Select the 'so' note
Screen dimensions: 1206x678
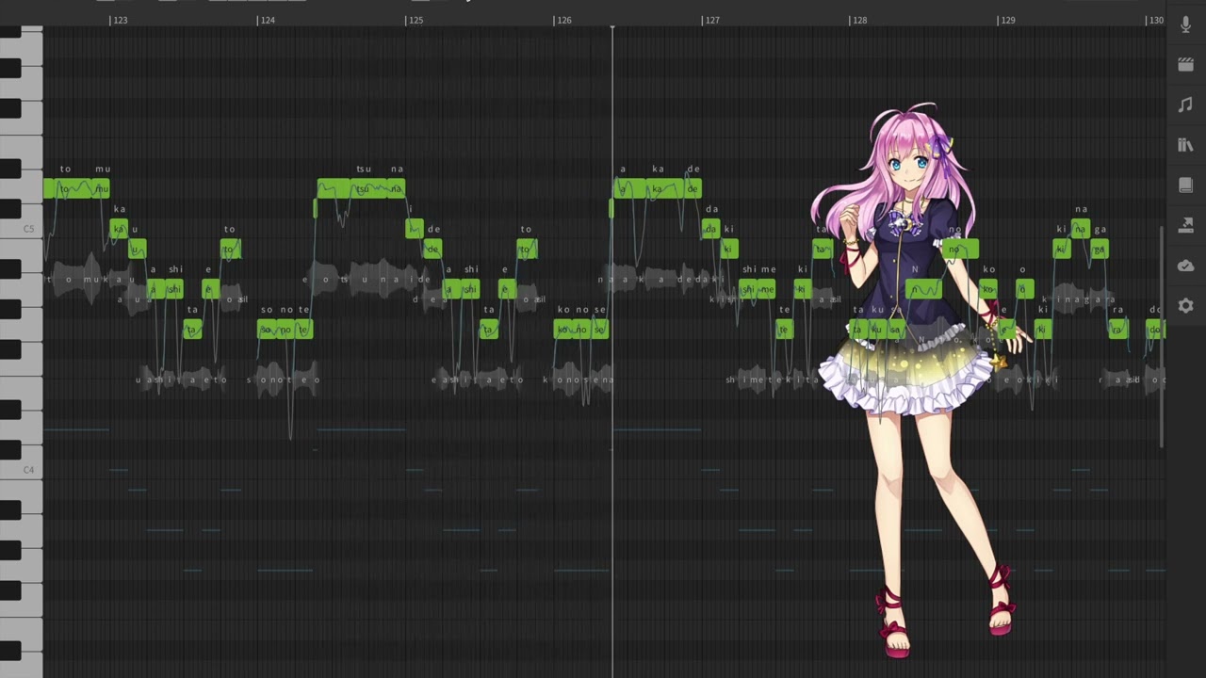point(266,330)
